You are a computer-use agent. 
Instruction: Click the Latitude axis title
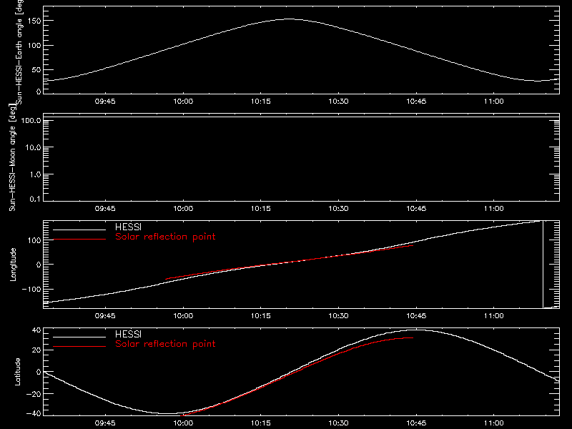(17, 372)
